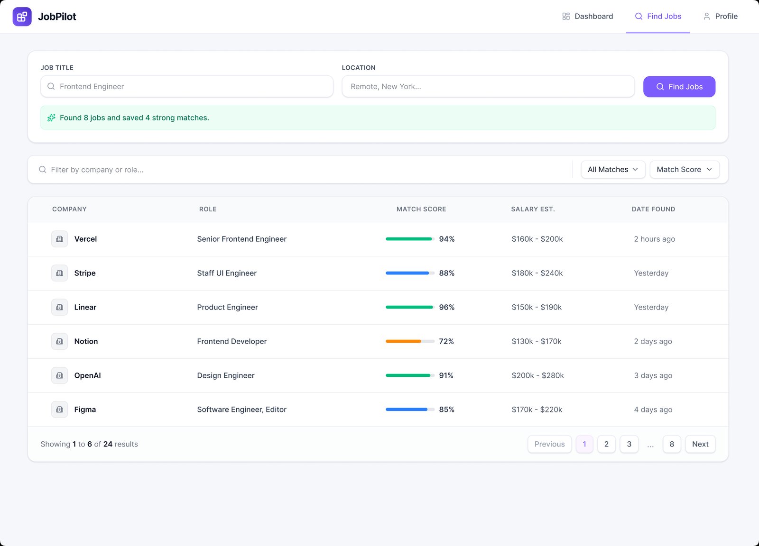Viewport: 759px width, 546px height.
Task: Click the Linear 96% match score bar
Action: 410,307
